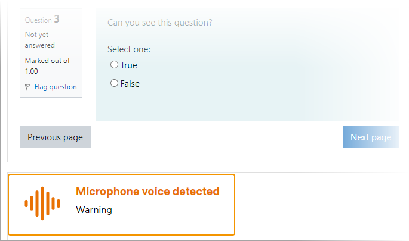Select the True radio button

(114, 65)
